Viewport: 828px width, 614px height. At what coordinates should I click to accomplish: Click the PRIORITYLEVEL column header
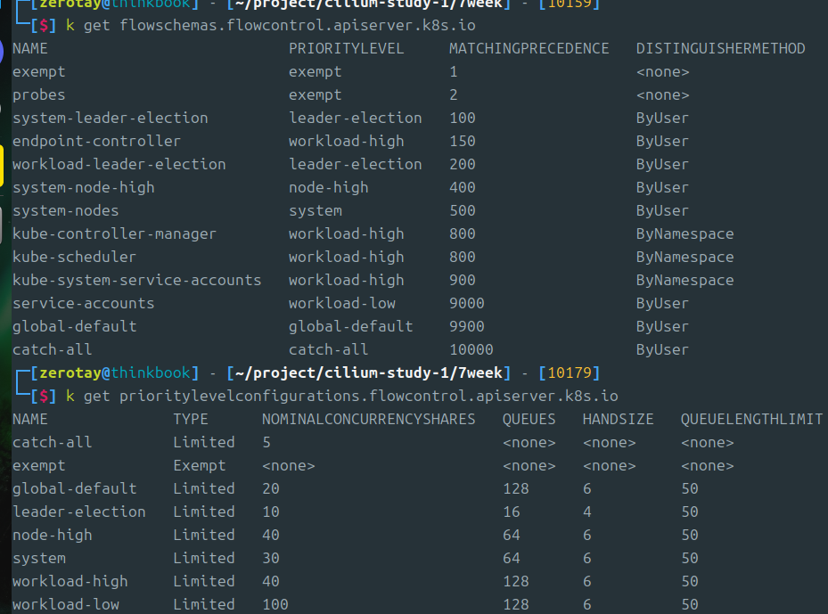pos(346,48)
